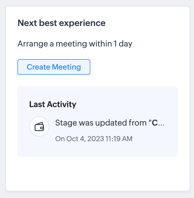Select the "Arrange a meeting within 1 day" text
Image resolution: width=194 pixels, height=198 pixels.
(x=75, y=44)
